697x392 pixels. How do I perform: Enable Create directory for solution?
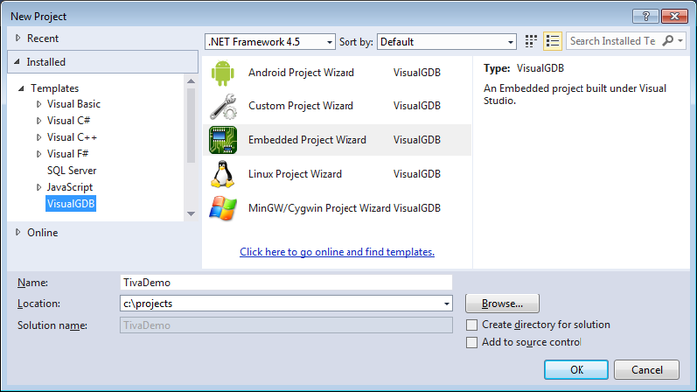click(x=472, y=325)
